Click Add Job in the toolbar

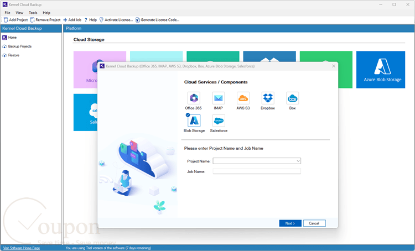(x=72, y=20)
